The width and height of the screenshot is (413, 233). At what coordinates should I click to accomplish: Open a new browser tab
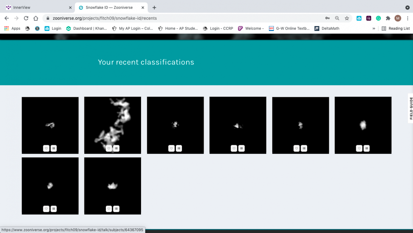[154, 7]
